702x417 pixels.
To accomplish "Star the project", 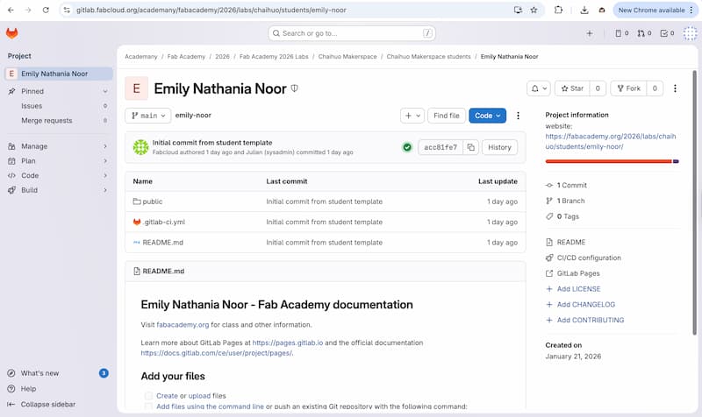I will [572, 88].
